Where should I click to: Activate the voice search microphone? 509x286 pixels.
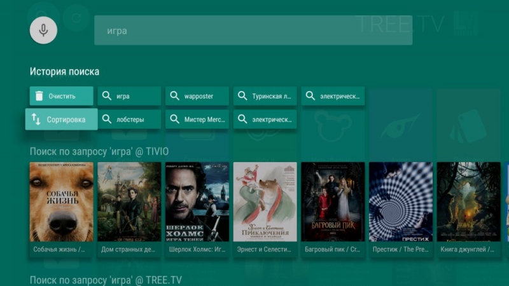pyautogui.click(x=43, y=30)
